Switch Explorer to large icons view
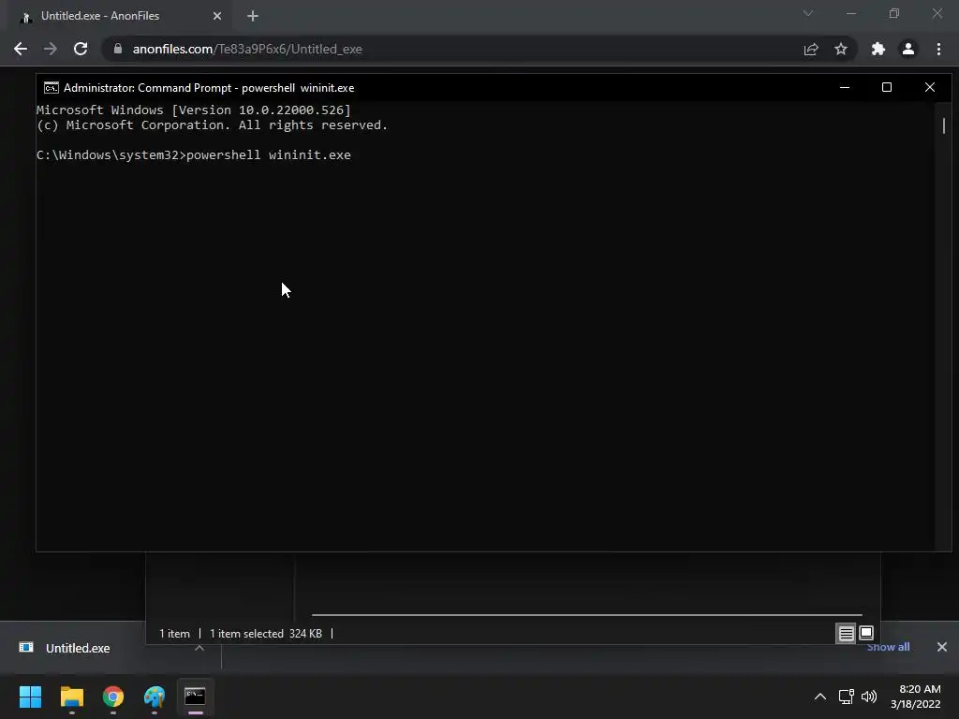 [866, 634]
